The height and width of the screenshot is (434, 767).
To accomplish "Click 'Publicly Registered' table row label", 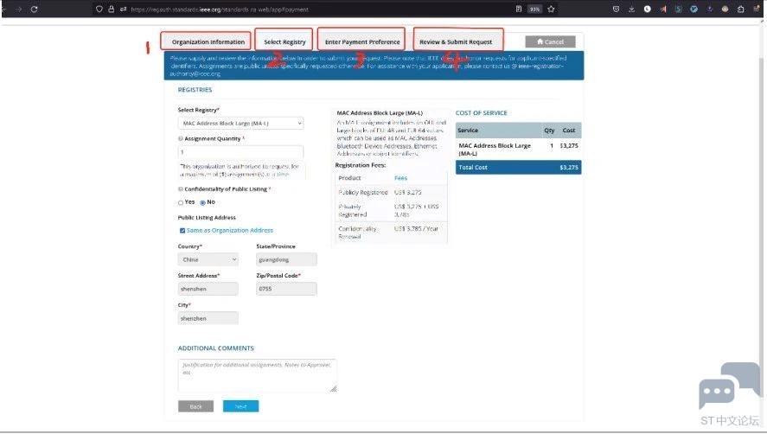I will (x=363, y=192).
